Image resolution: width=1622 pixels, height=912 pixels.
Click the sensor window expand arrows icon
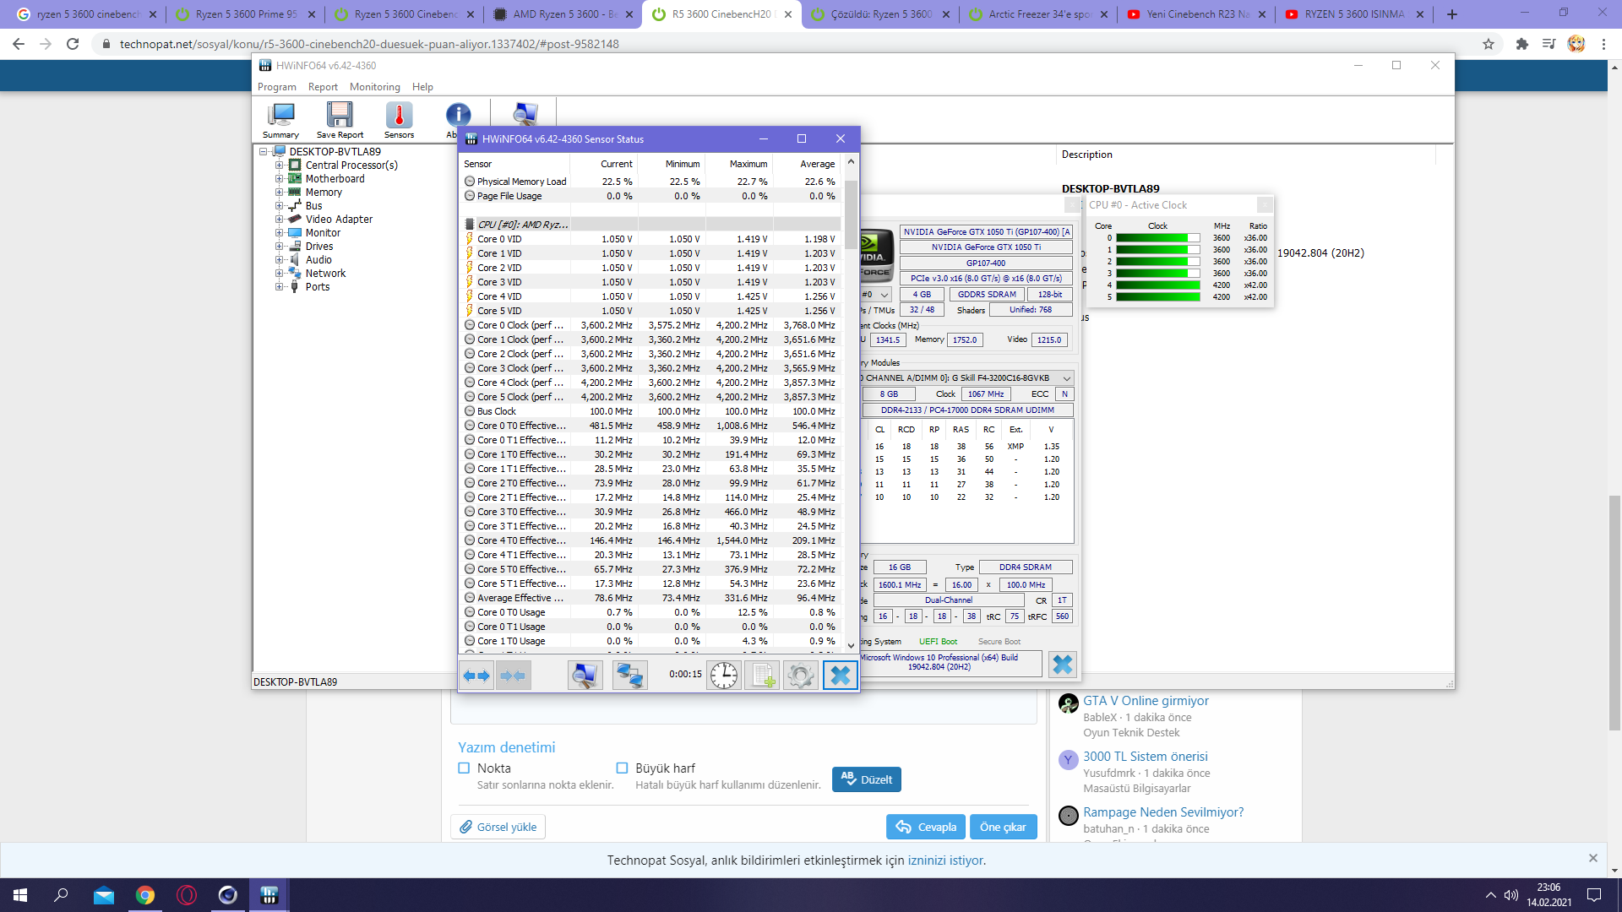[x=476, y=676]
